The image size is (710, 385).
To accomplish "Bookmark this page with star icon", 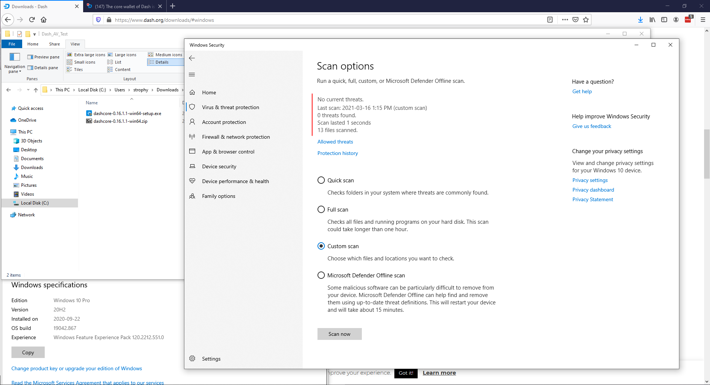I will click(x=586, y=20).
